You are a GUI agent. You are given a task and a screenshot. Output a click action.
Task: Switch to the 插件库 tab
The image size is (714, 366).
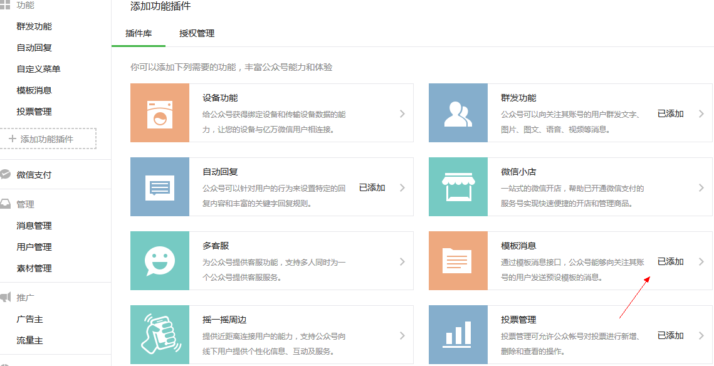139,34
